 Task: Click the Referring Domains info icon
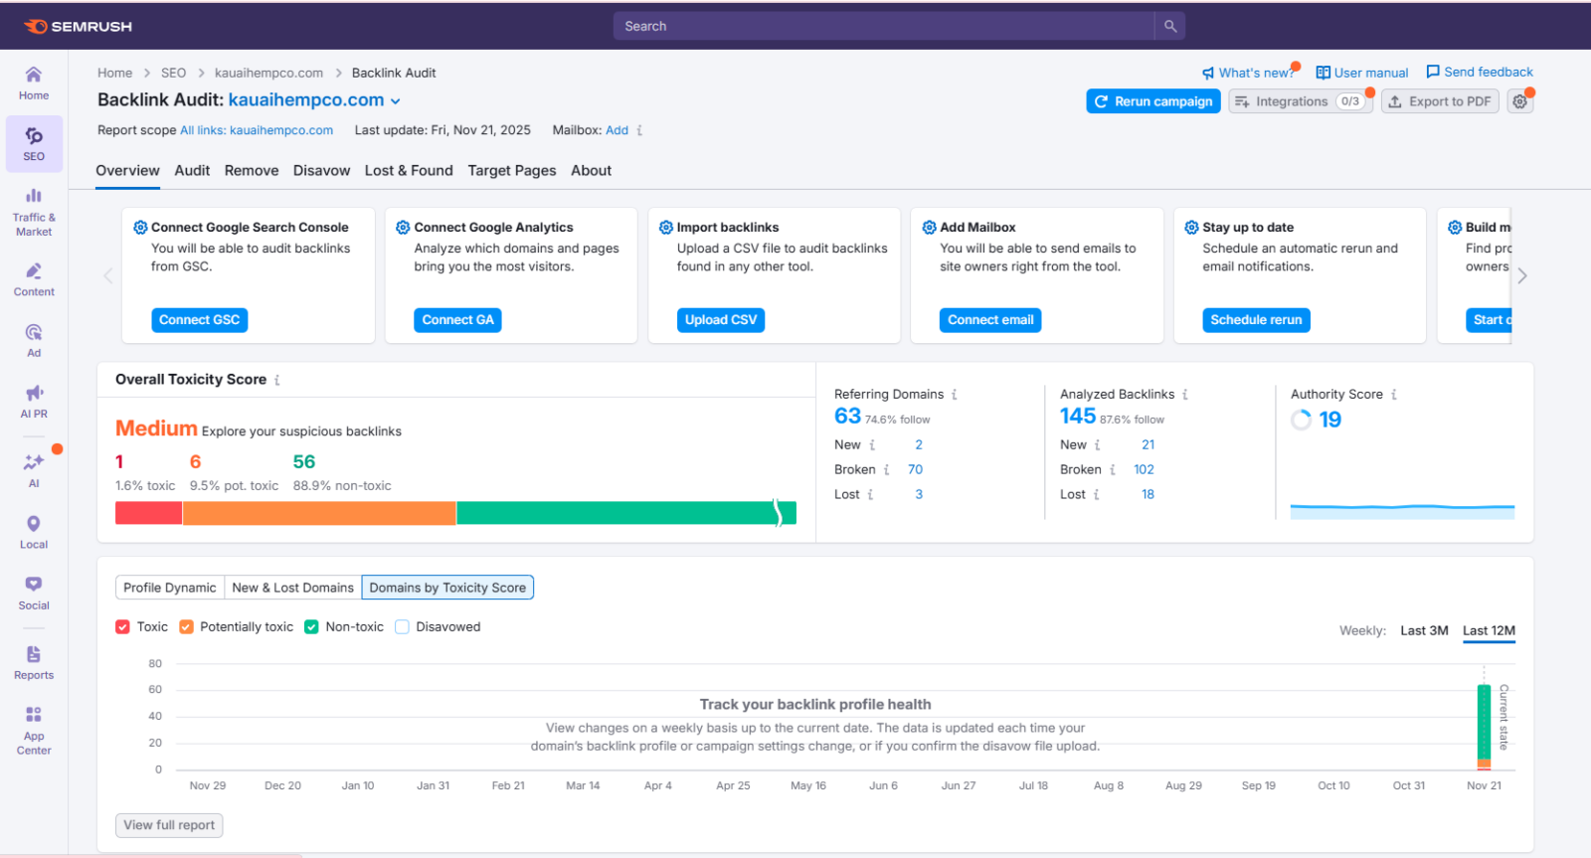[x=955, y=395]
